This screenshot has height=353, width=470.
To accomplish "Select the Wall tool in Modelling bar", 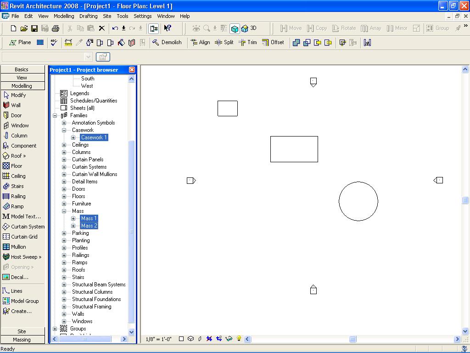I will [x=12, y=105].
